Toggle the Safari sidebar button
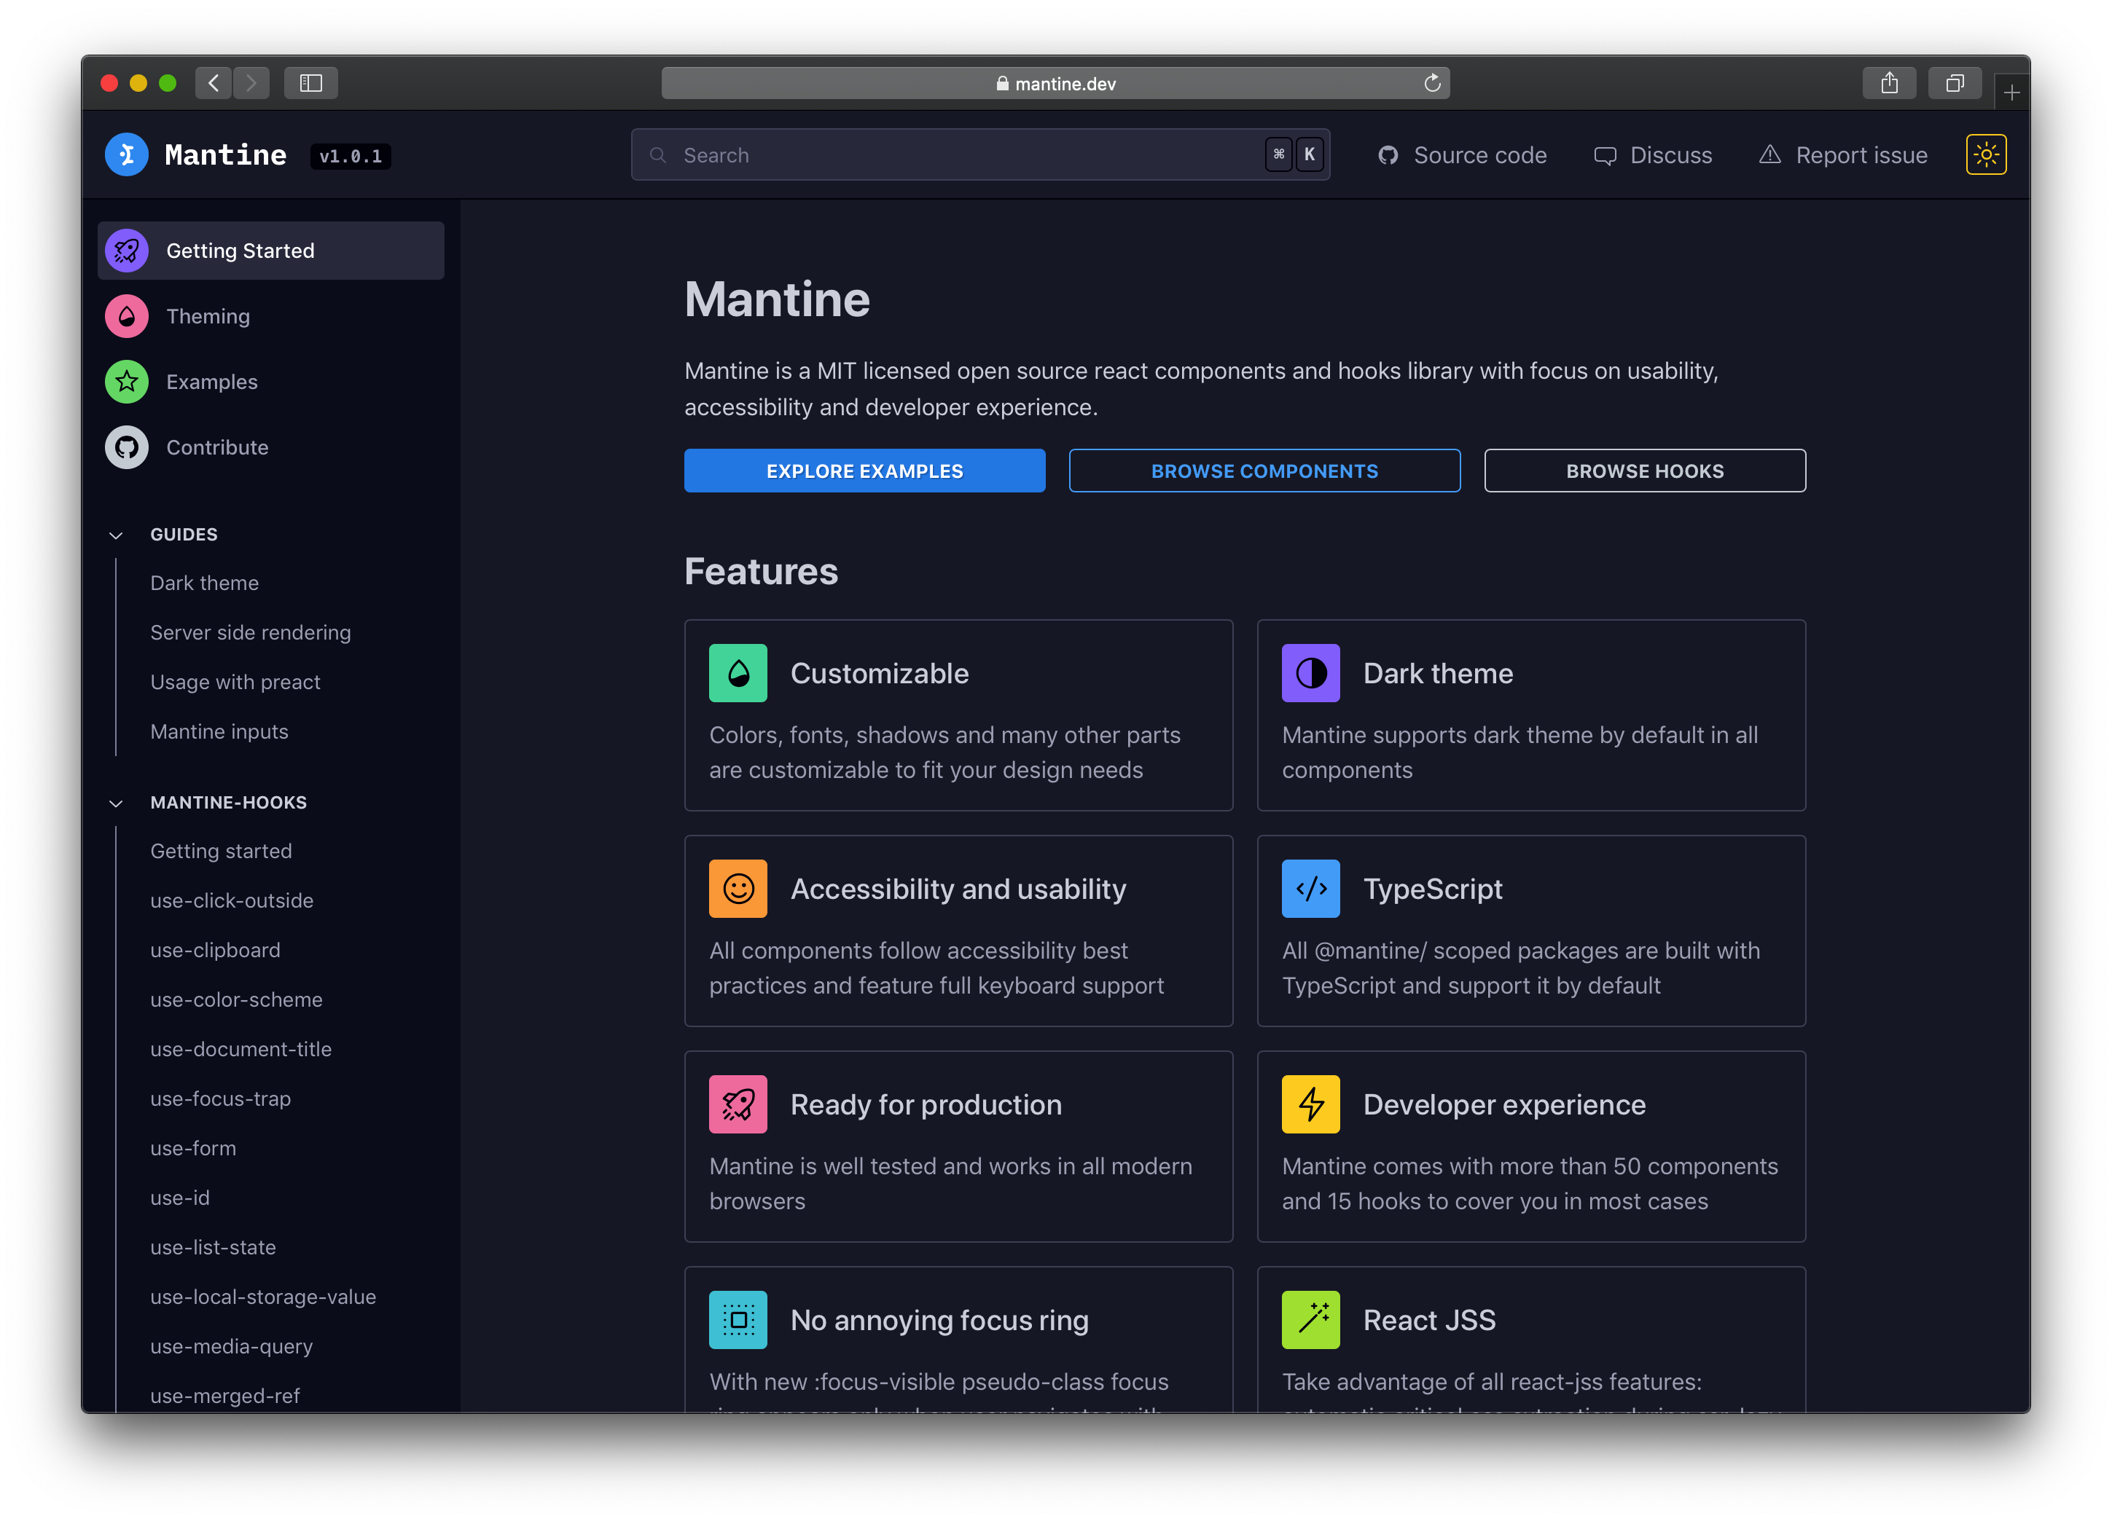Viewport: 2112px width, 1521px height. pos(311,83)
